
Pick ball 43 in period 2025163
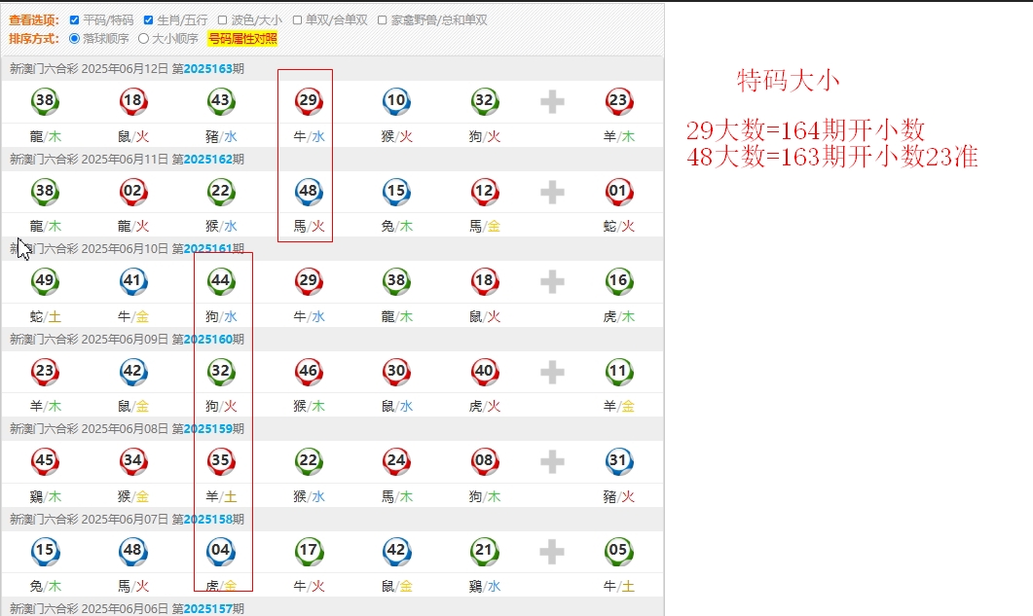click(x=221, y=101)
